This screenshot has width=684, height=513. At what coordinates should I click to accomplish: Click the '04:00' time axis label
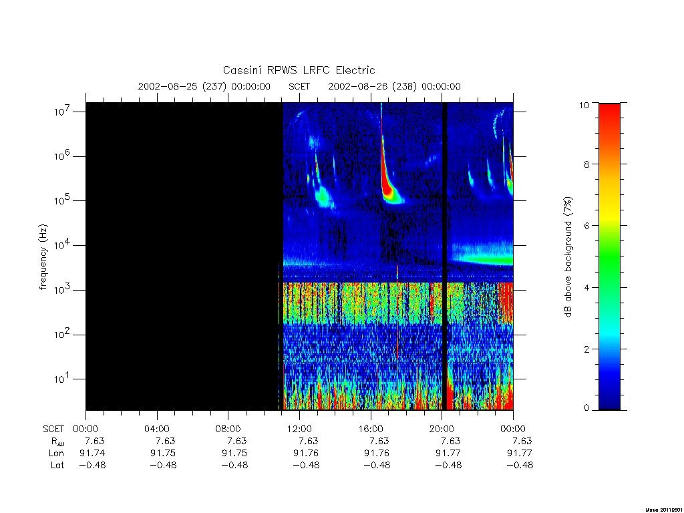pyautogui.click(x=156, y=429)
